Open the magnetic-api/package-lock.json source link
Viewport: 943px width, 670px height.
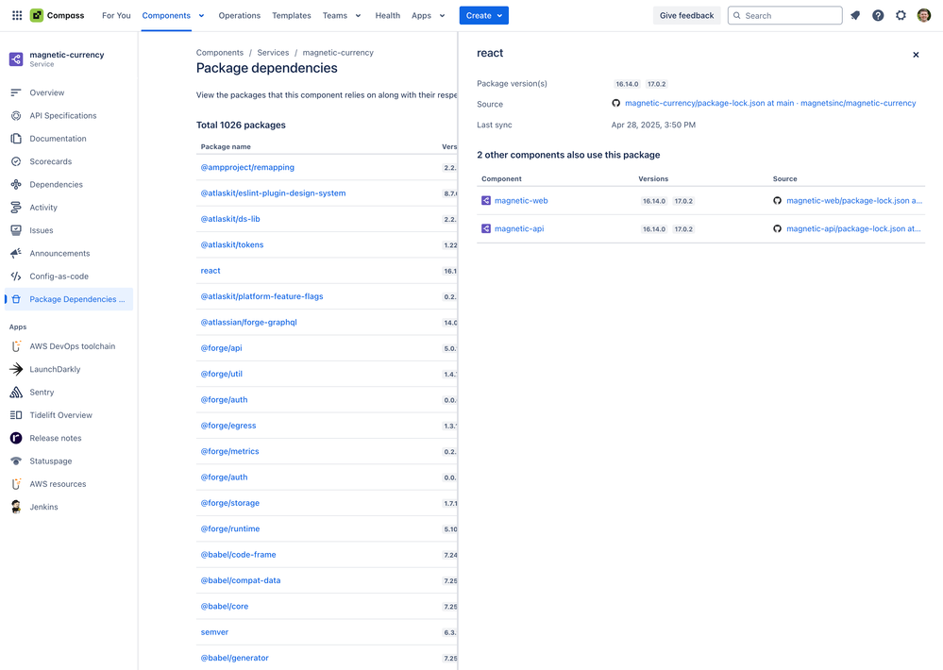click(853, 228)
